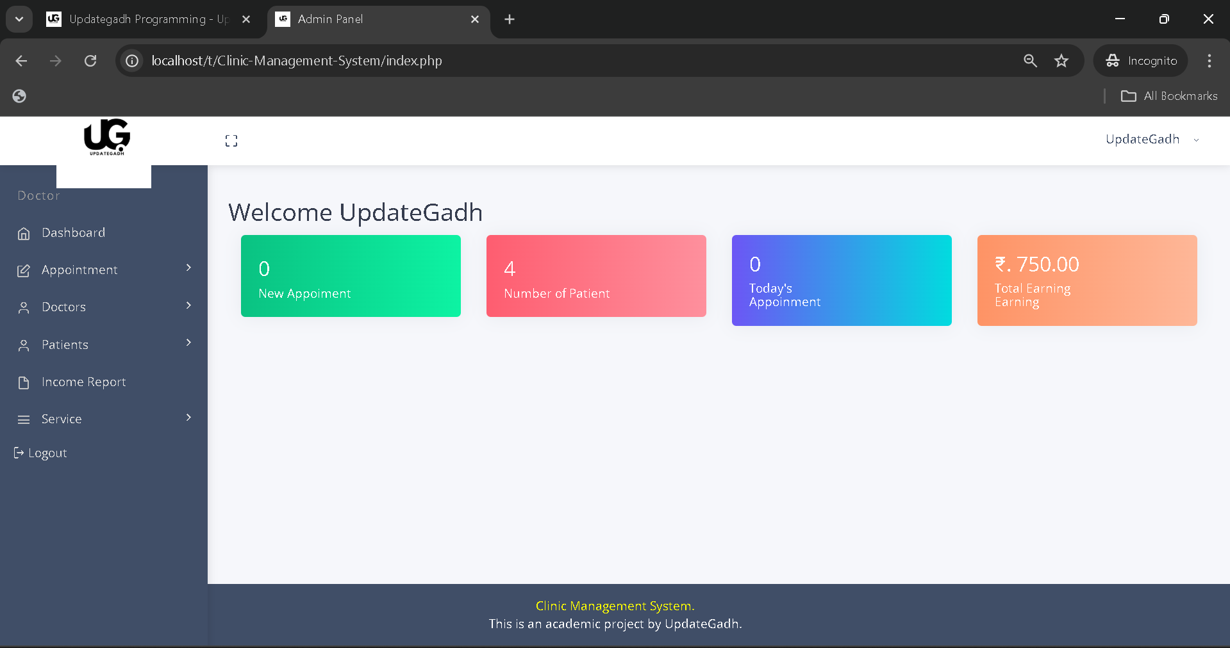Image resolution: width=1230 pixels, height=648 pixels.
Task: Open the Total Earning card
Action: click(1086, 280)
